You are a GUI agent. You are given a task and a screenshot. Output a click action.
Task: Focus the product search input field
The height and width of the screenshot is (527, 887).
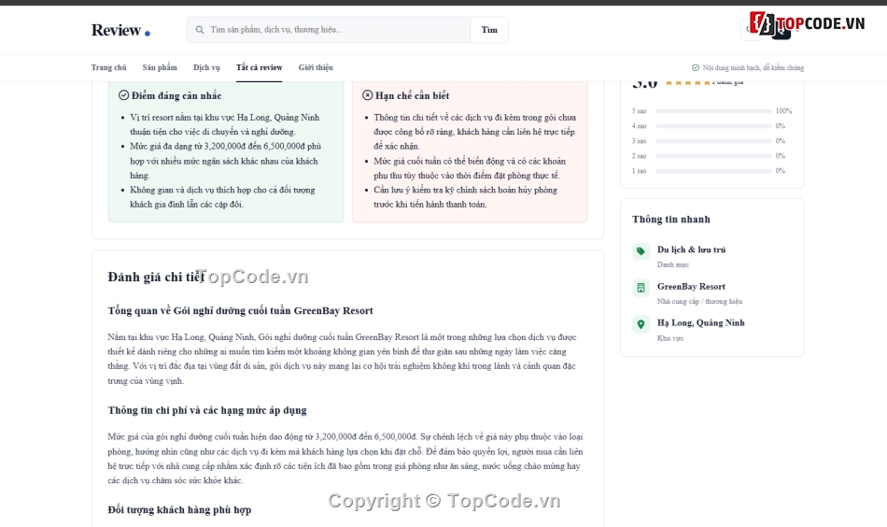329,30
